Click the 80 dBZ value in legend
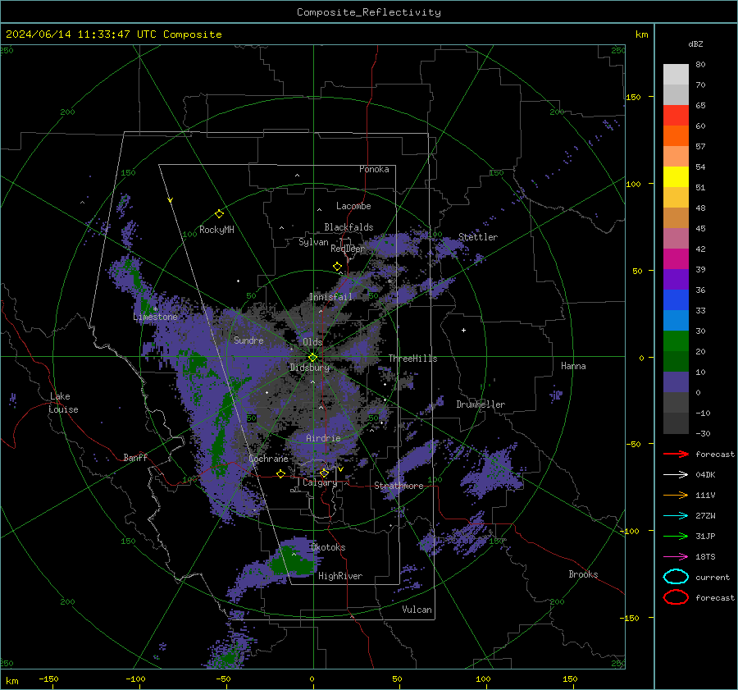The height and width of the screenshot is (690, 738). tap(701, 65)
